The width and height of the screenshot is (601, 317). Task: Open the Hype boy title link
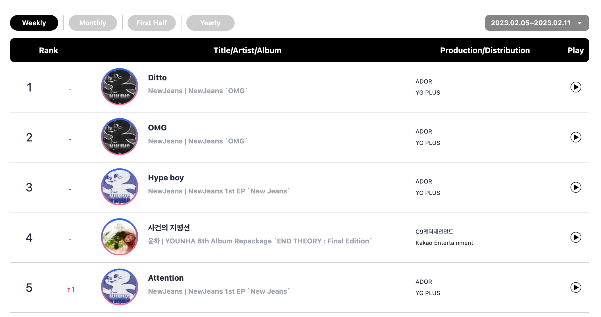(166, 178)
